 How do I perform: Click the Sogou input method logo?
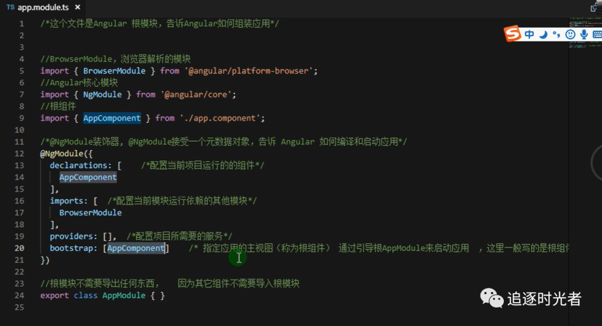click(x=513, y=34)
